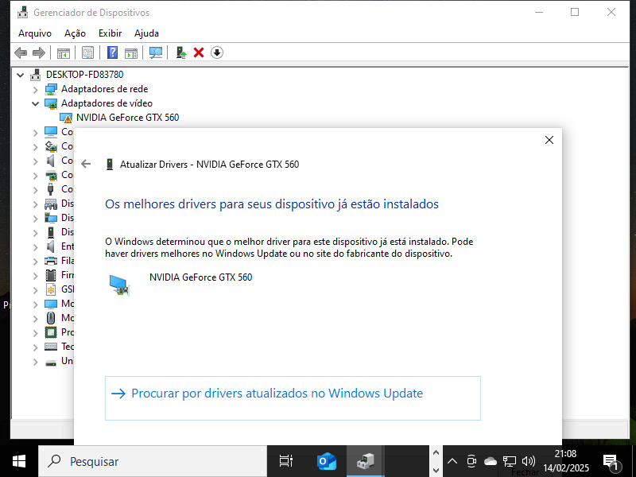This screenshot has width=636, height=477.
Task: Open the Ação menu
Action: coord(75,33)
